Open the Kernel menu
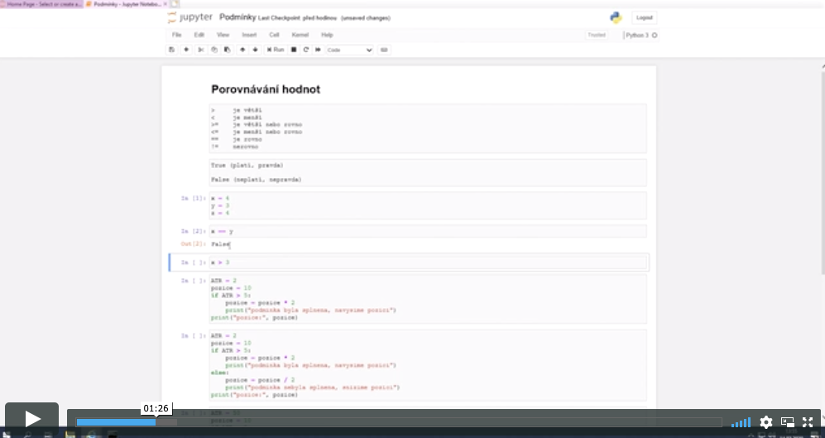825x438 pixels. [x=300, y=35]
